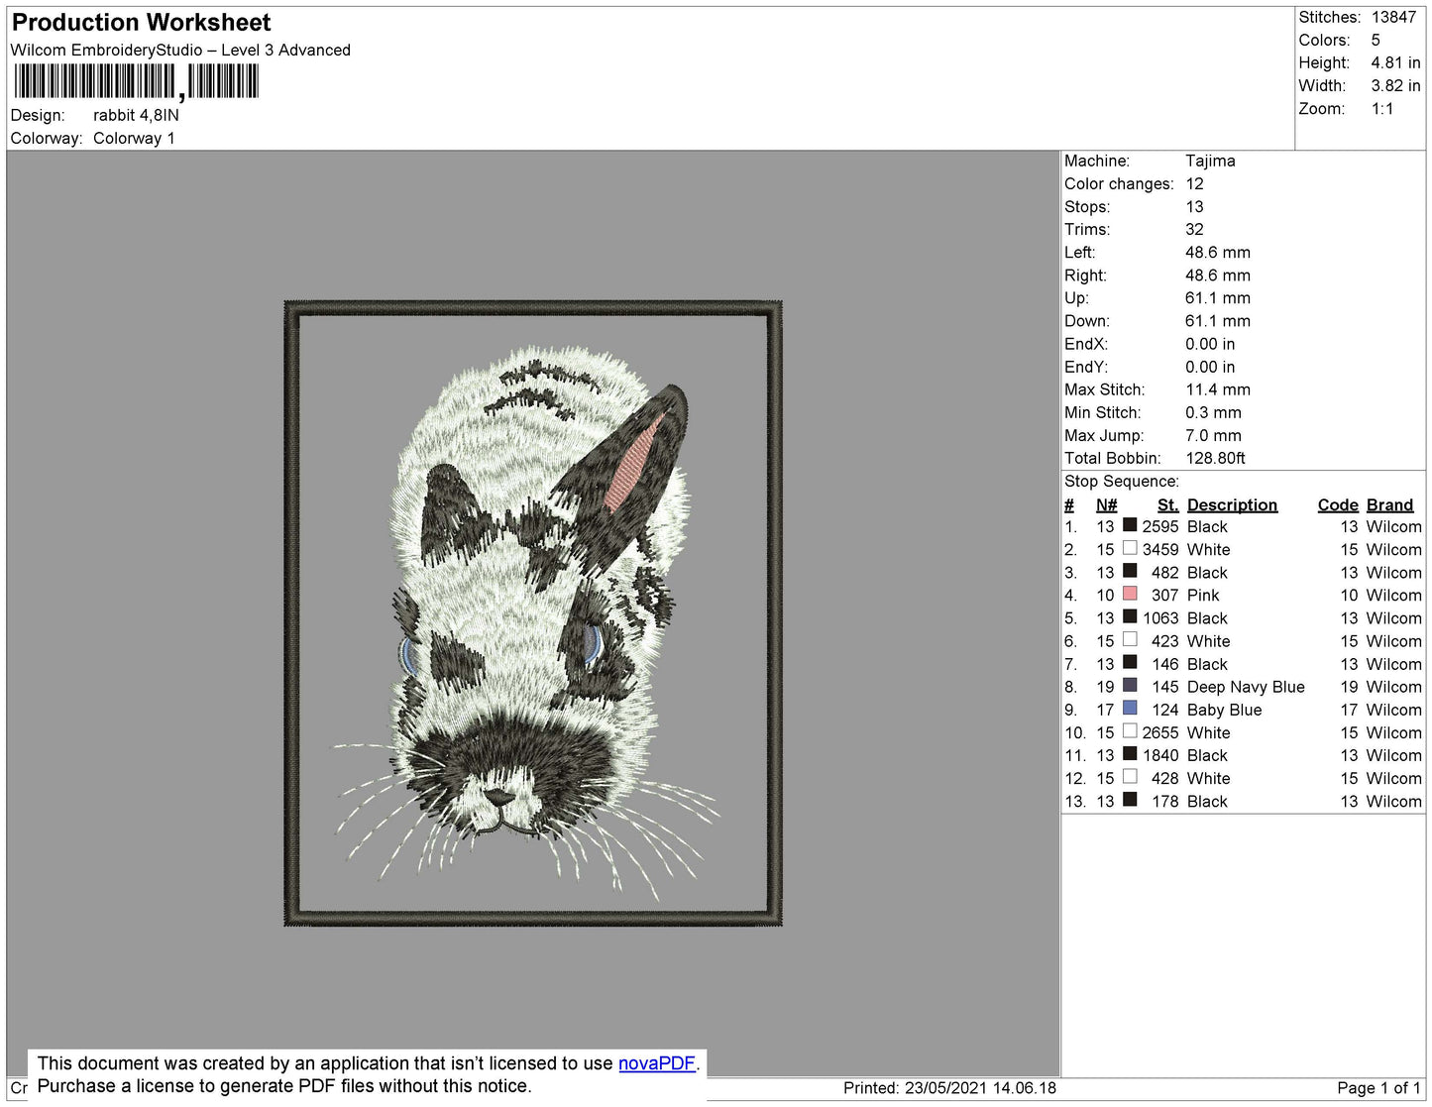Click the St. column header
The height and width of the screenshot is (1107, 1432).
coord(1167,504)
